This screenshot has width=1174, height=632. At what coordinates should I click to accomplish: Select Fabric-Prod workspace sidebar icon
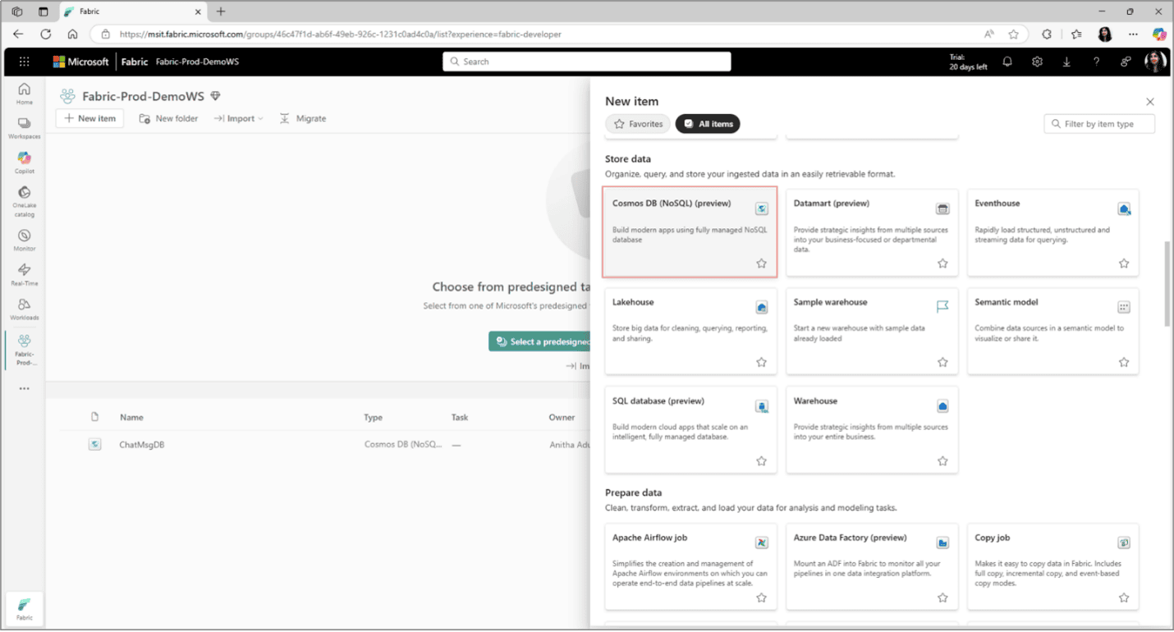[x=25, y=350]
